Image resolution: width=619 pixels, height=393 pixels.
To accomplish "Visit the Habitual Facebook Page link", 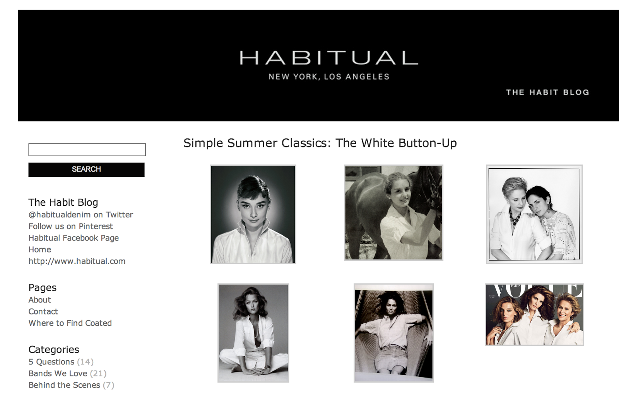I will (x=74, y=238).
